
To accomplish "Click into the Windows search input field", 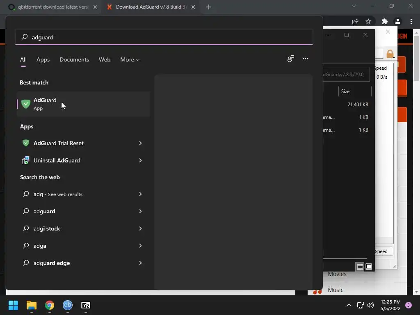I will click(164, 37).
